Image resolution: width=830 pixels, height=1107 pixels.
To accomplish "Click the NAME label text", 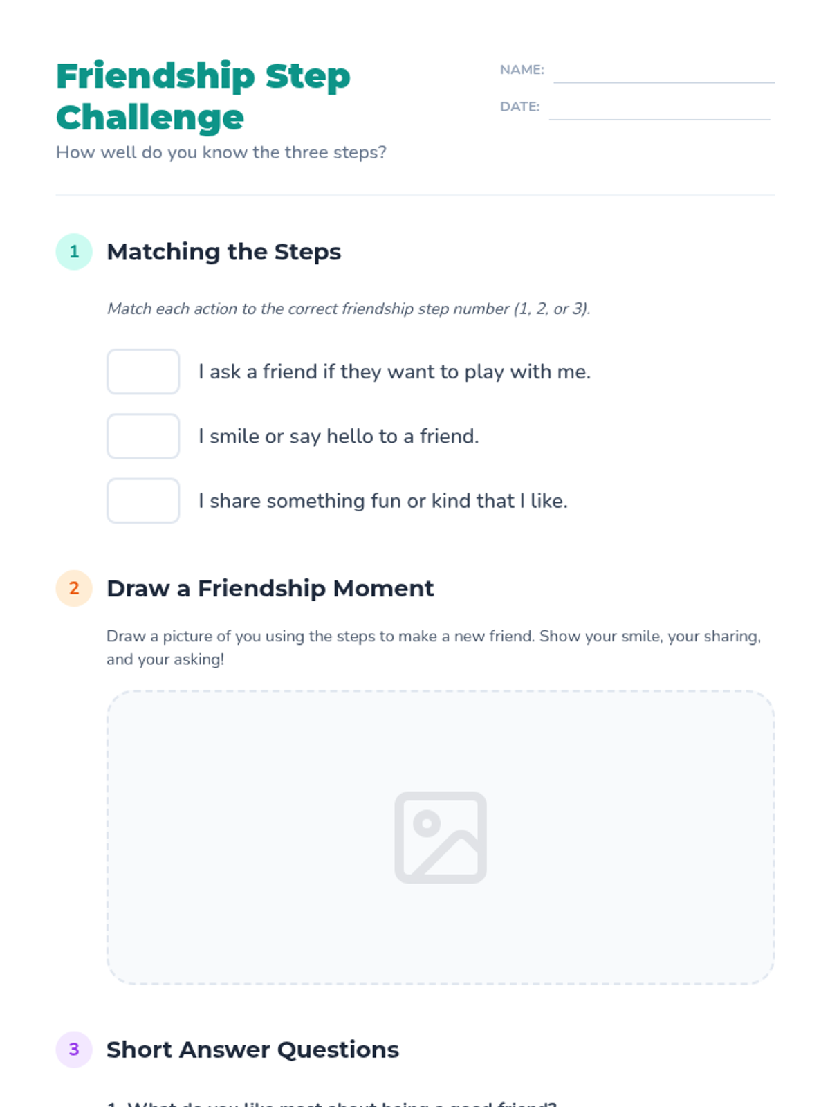I will coord(522,70).
